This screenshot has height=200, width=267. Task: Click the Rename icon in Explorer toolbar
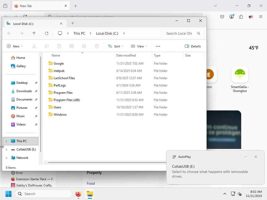click(x=71, y=46)
